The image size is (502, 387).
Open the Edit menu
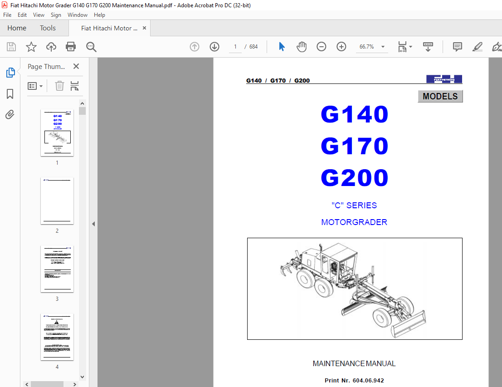pos(22,15)
